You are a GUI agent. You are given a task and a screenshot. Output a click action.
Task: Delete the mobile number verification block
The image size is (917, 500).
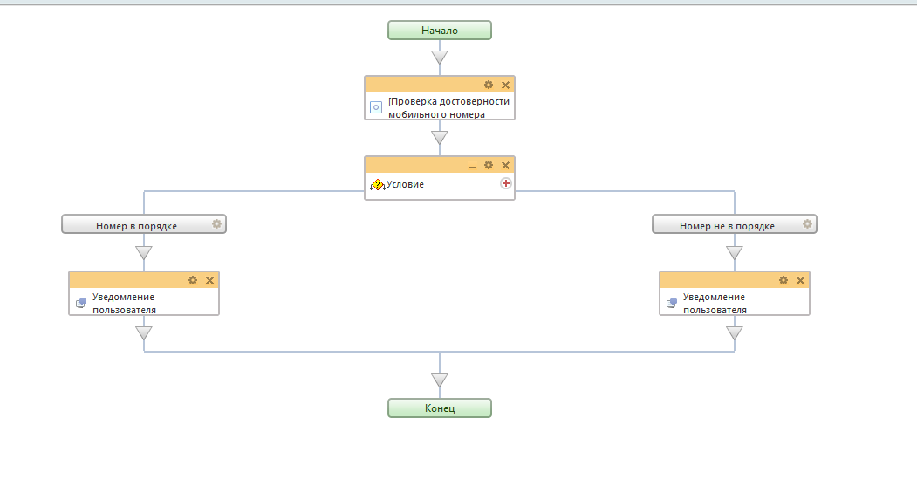[x=505, y=85]
